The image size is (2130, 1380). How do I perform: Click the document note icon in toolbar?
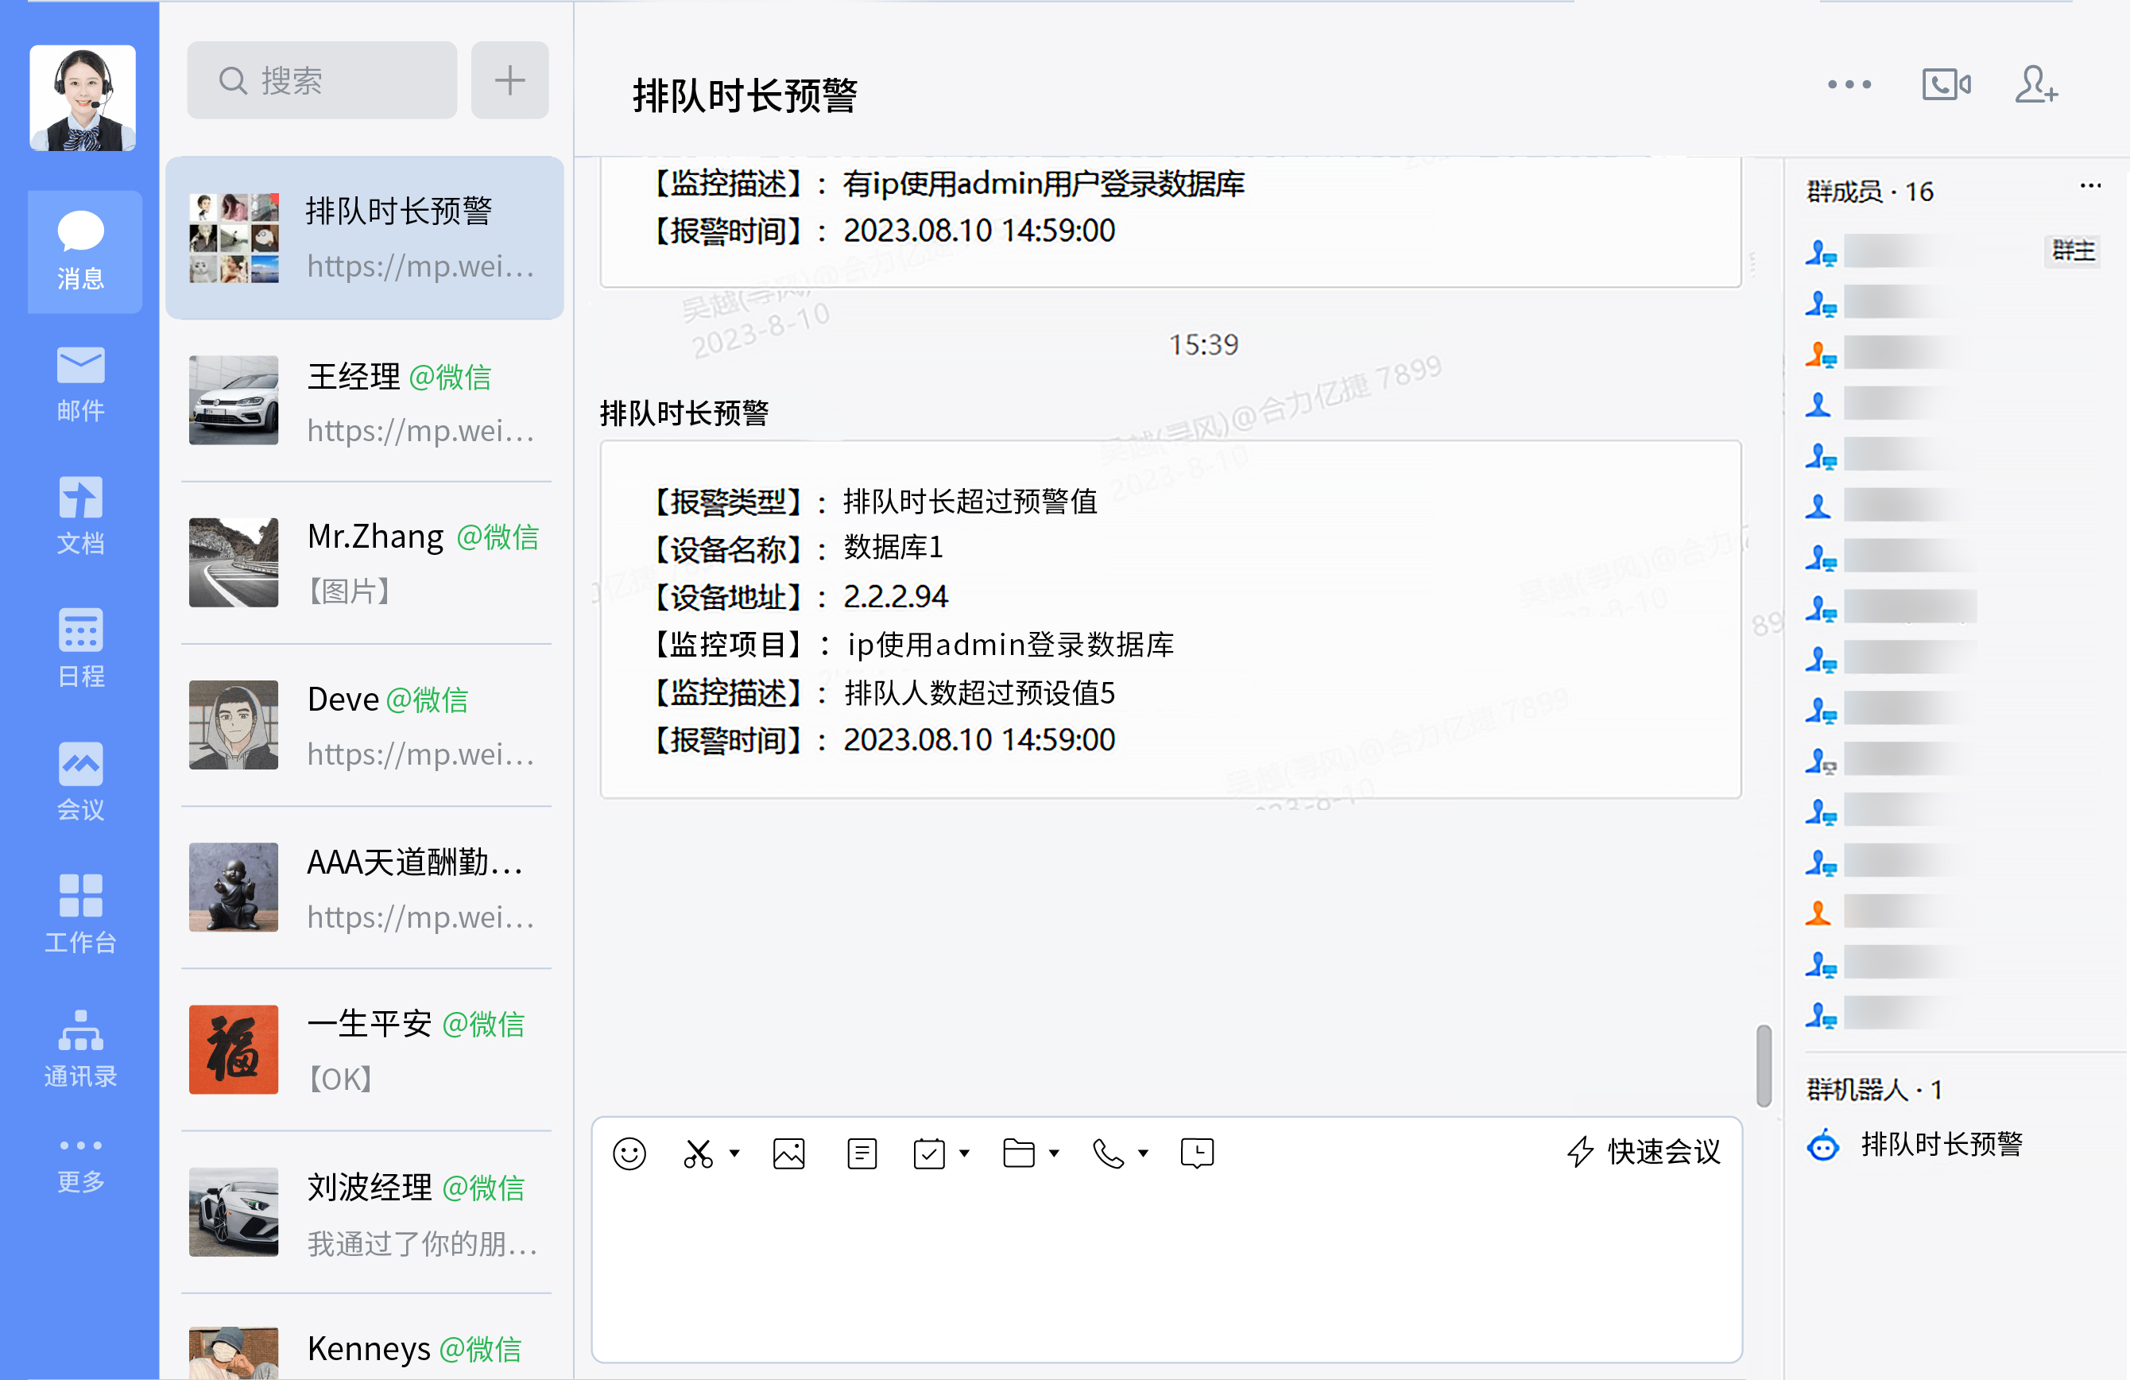coord(862,1153)
